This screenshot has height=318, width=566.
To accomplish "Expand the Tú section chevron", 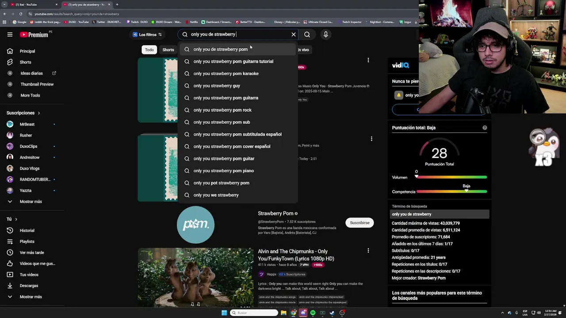I will click(16, 219).
